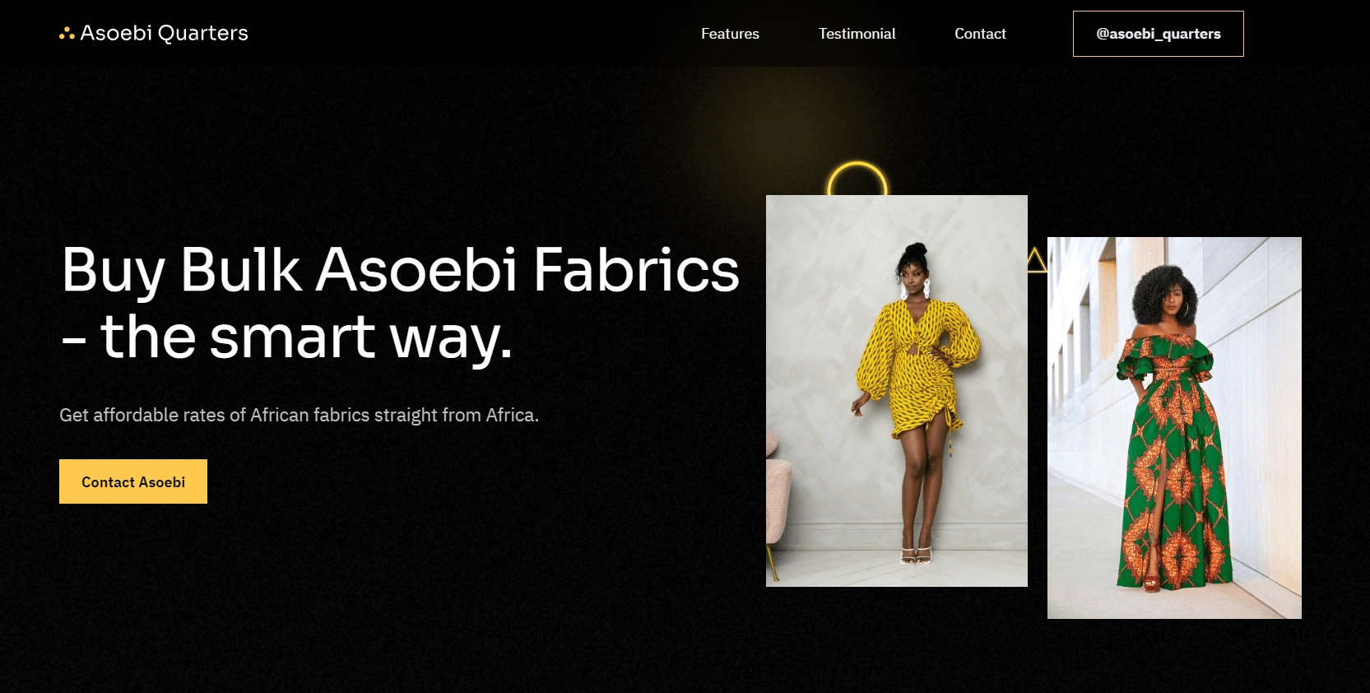Select the 'Buy Bulk Asoebi Fabrics' headline line

click(x=401, y=269)
